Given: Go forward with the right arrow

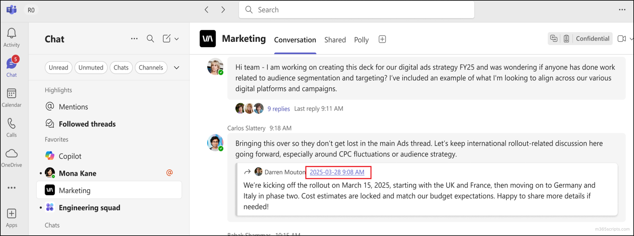Looking at the screenshot, I should [223, 10].
